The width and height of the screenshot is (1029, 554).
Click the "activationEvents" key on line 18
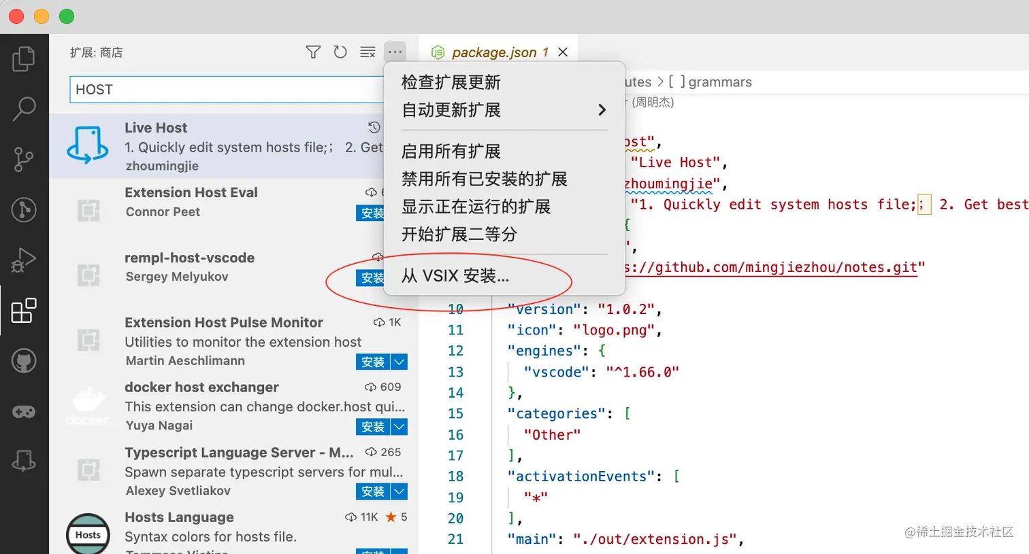[x=581, y=477]
